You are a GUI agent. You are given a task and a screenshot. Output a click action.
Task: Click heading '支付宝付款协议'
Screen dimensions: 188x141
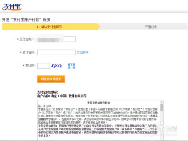47,92
